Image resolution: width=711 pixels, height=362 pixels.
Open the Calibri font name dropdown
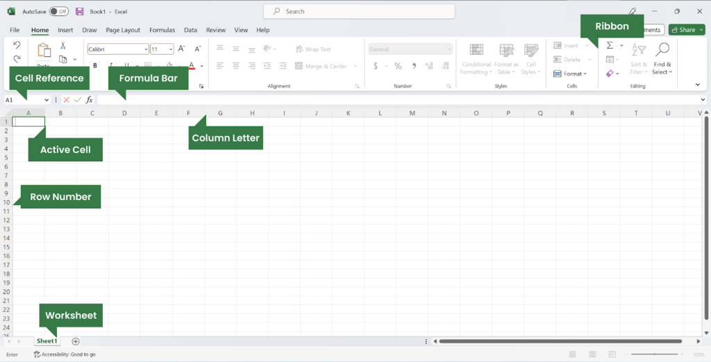click(146, 49)
